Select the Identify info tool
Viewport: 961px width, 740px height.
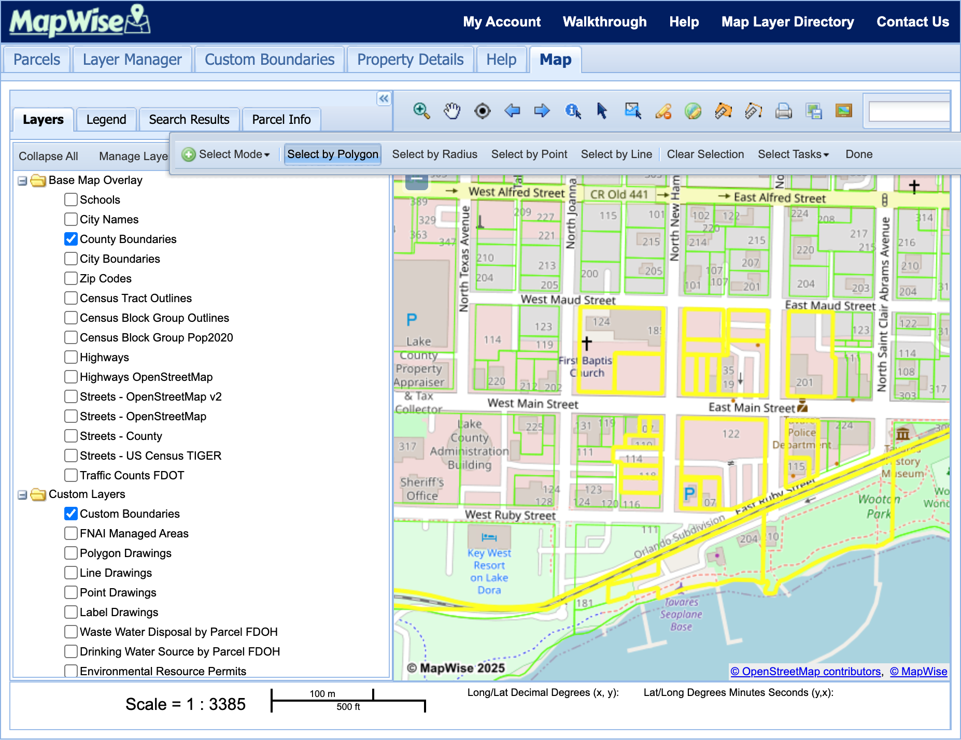pyautogui.click(x=573, y=110)
